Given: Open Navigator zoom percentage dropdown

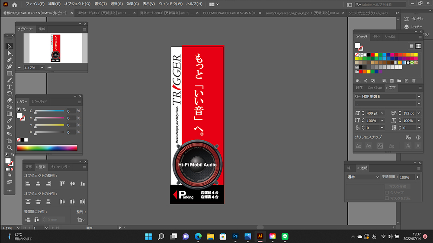Looking at the screenshot, I should [42, 67].
